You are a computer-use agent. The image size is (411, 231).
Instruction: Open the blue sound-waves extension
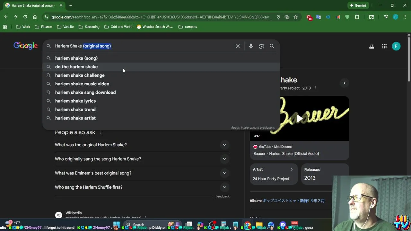click(x=328, y=17)
